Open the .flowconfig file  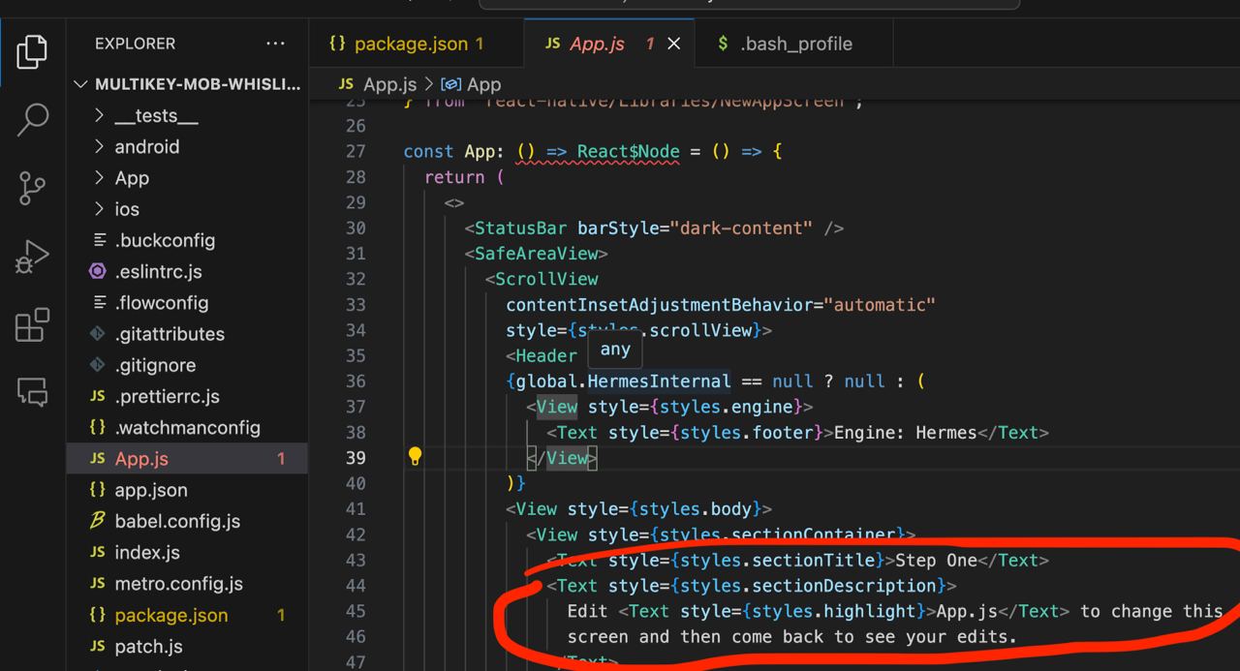pyautogui.click(x=187, y=302)
